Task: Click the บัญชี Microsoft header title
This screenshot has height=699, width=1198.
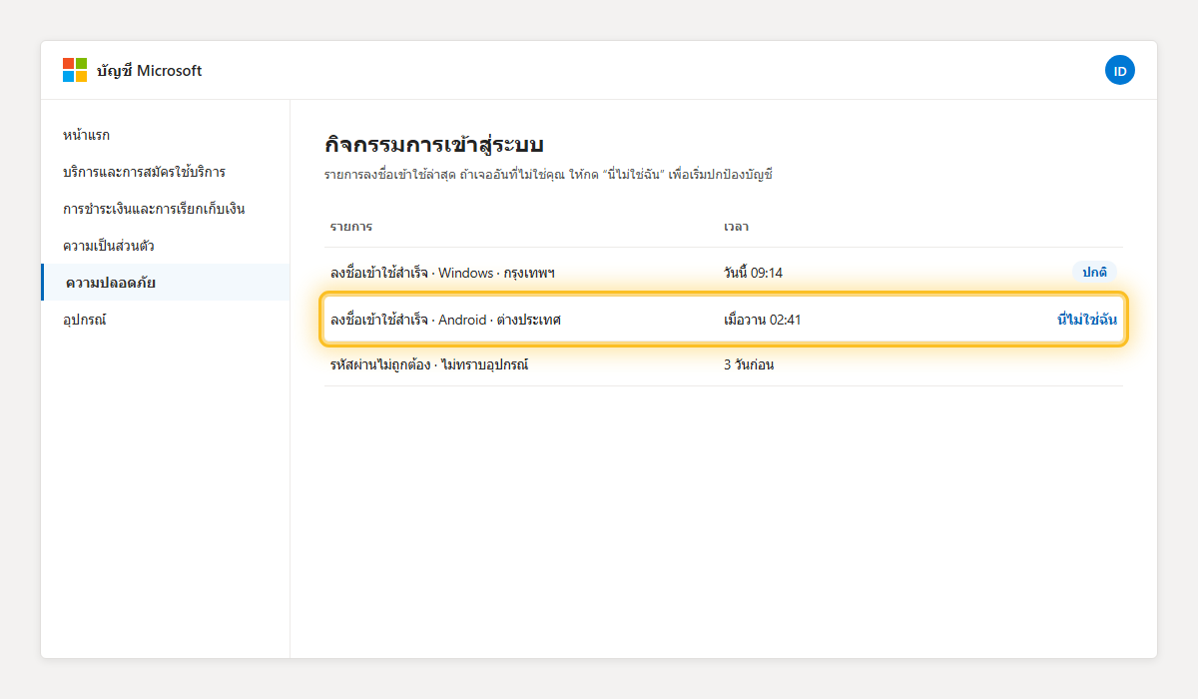Action: tap(150, 70)
